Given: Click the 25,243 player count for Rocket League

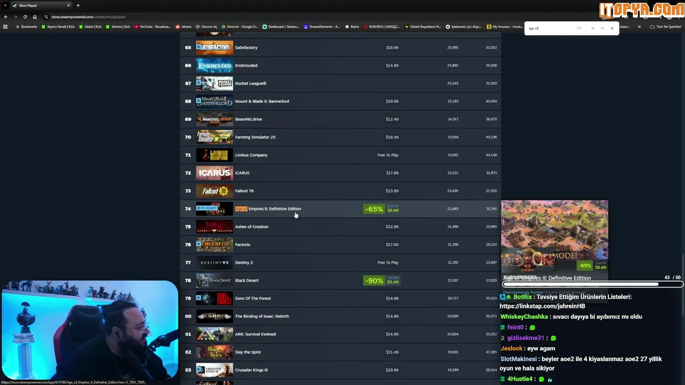Looking at the screenshot, I should (452, 83).
